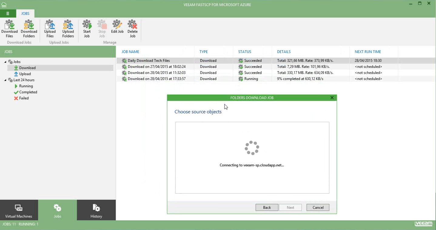Close the Folders Download Job dialog
Screen dimensions: 436x230
click(332, 98)
